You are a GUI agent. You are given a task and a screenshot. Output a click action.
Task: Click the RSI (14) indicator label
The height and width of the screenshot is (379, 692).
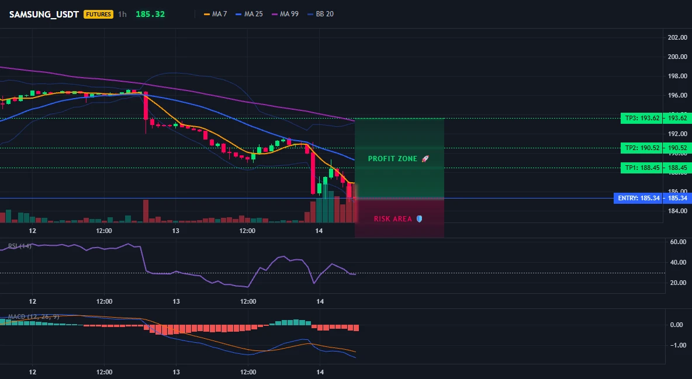20,246
